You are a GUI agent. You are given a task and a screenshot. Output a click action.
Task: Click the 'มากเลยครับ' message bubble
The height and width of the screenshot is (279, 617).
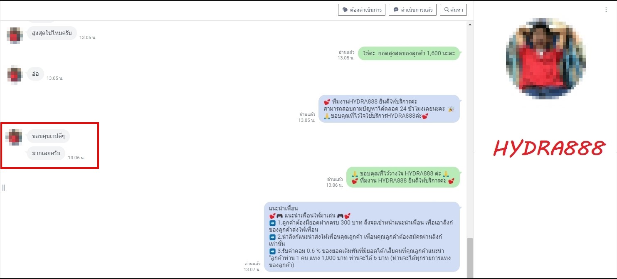(x=46, y=153)
